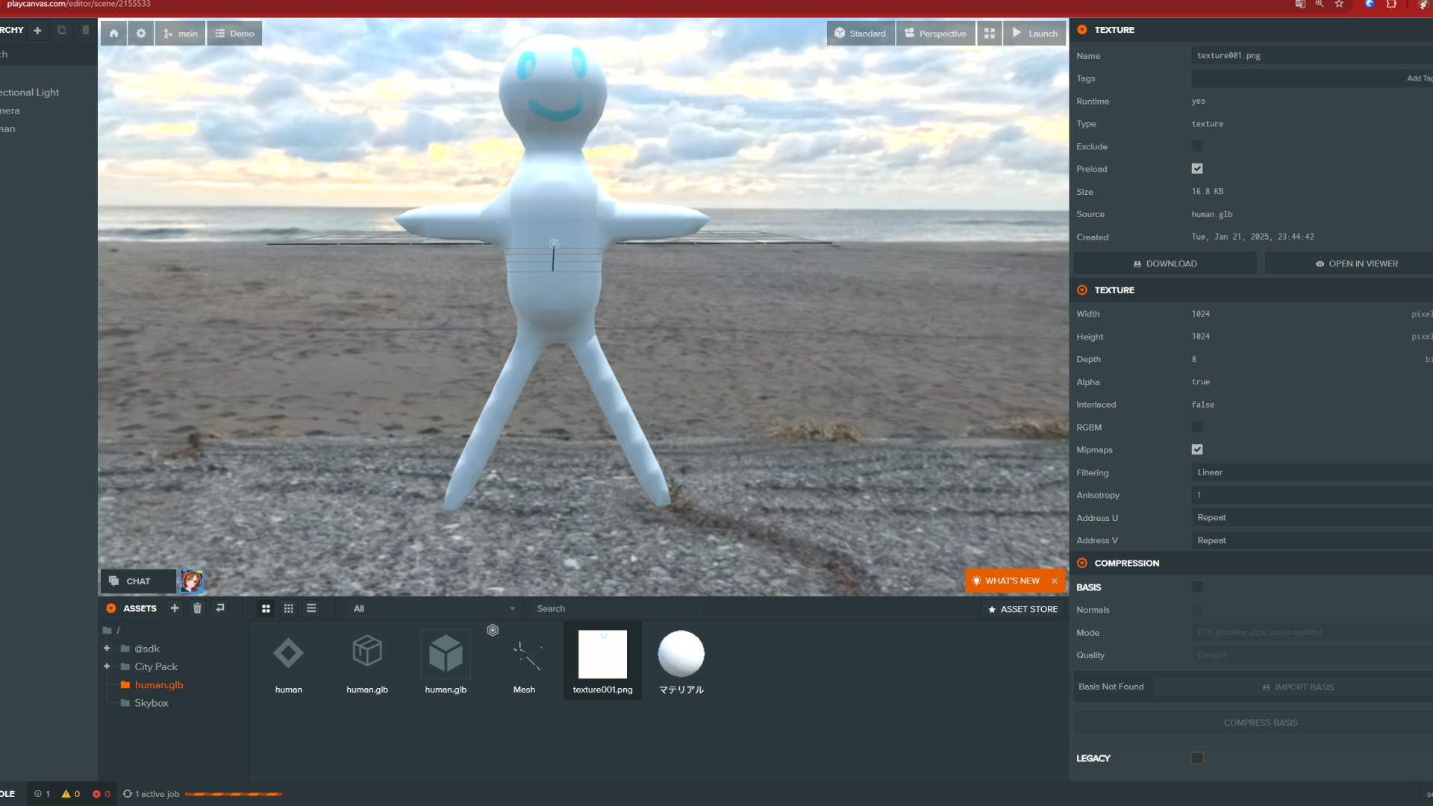Duplicate the selected hierarchy entity

coord(62,30)
